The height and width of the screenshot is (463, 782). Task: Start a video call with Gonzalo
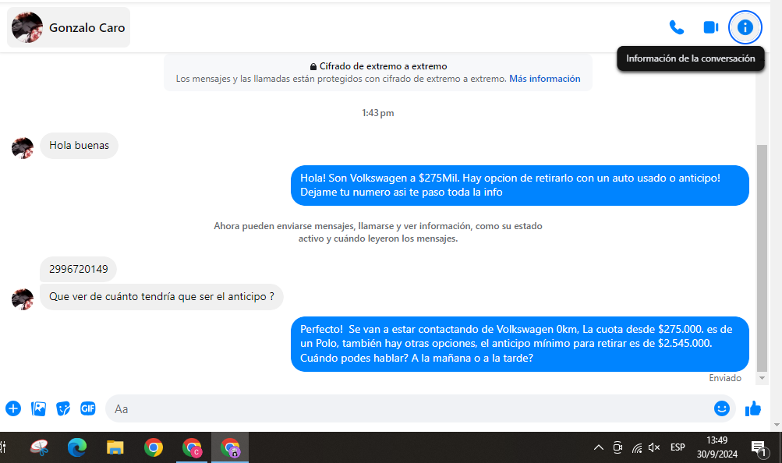coord(710,27)
